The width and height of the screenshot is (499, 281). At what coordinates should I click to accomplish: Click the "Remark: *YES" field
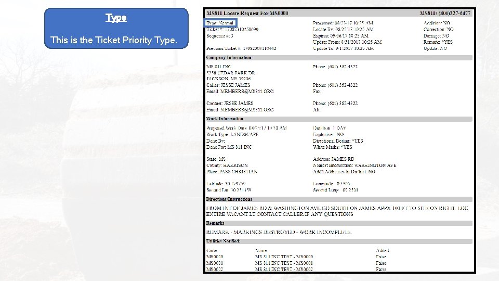(438, 42)
